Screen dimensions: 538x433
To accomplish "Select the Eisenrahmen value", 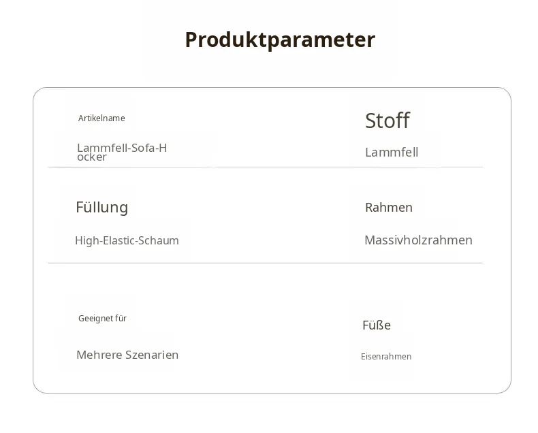I will click(386, 357).
